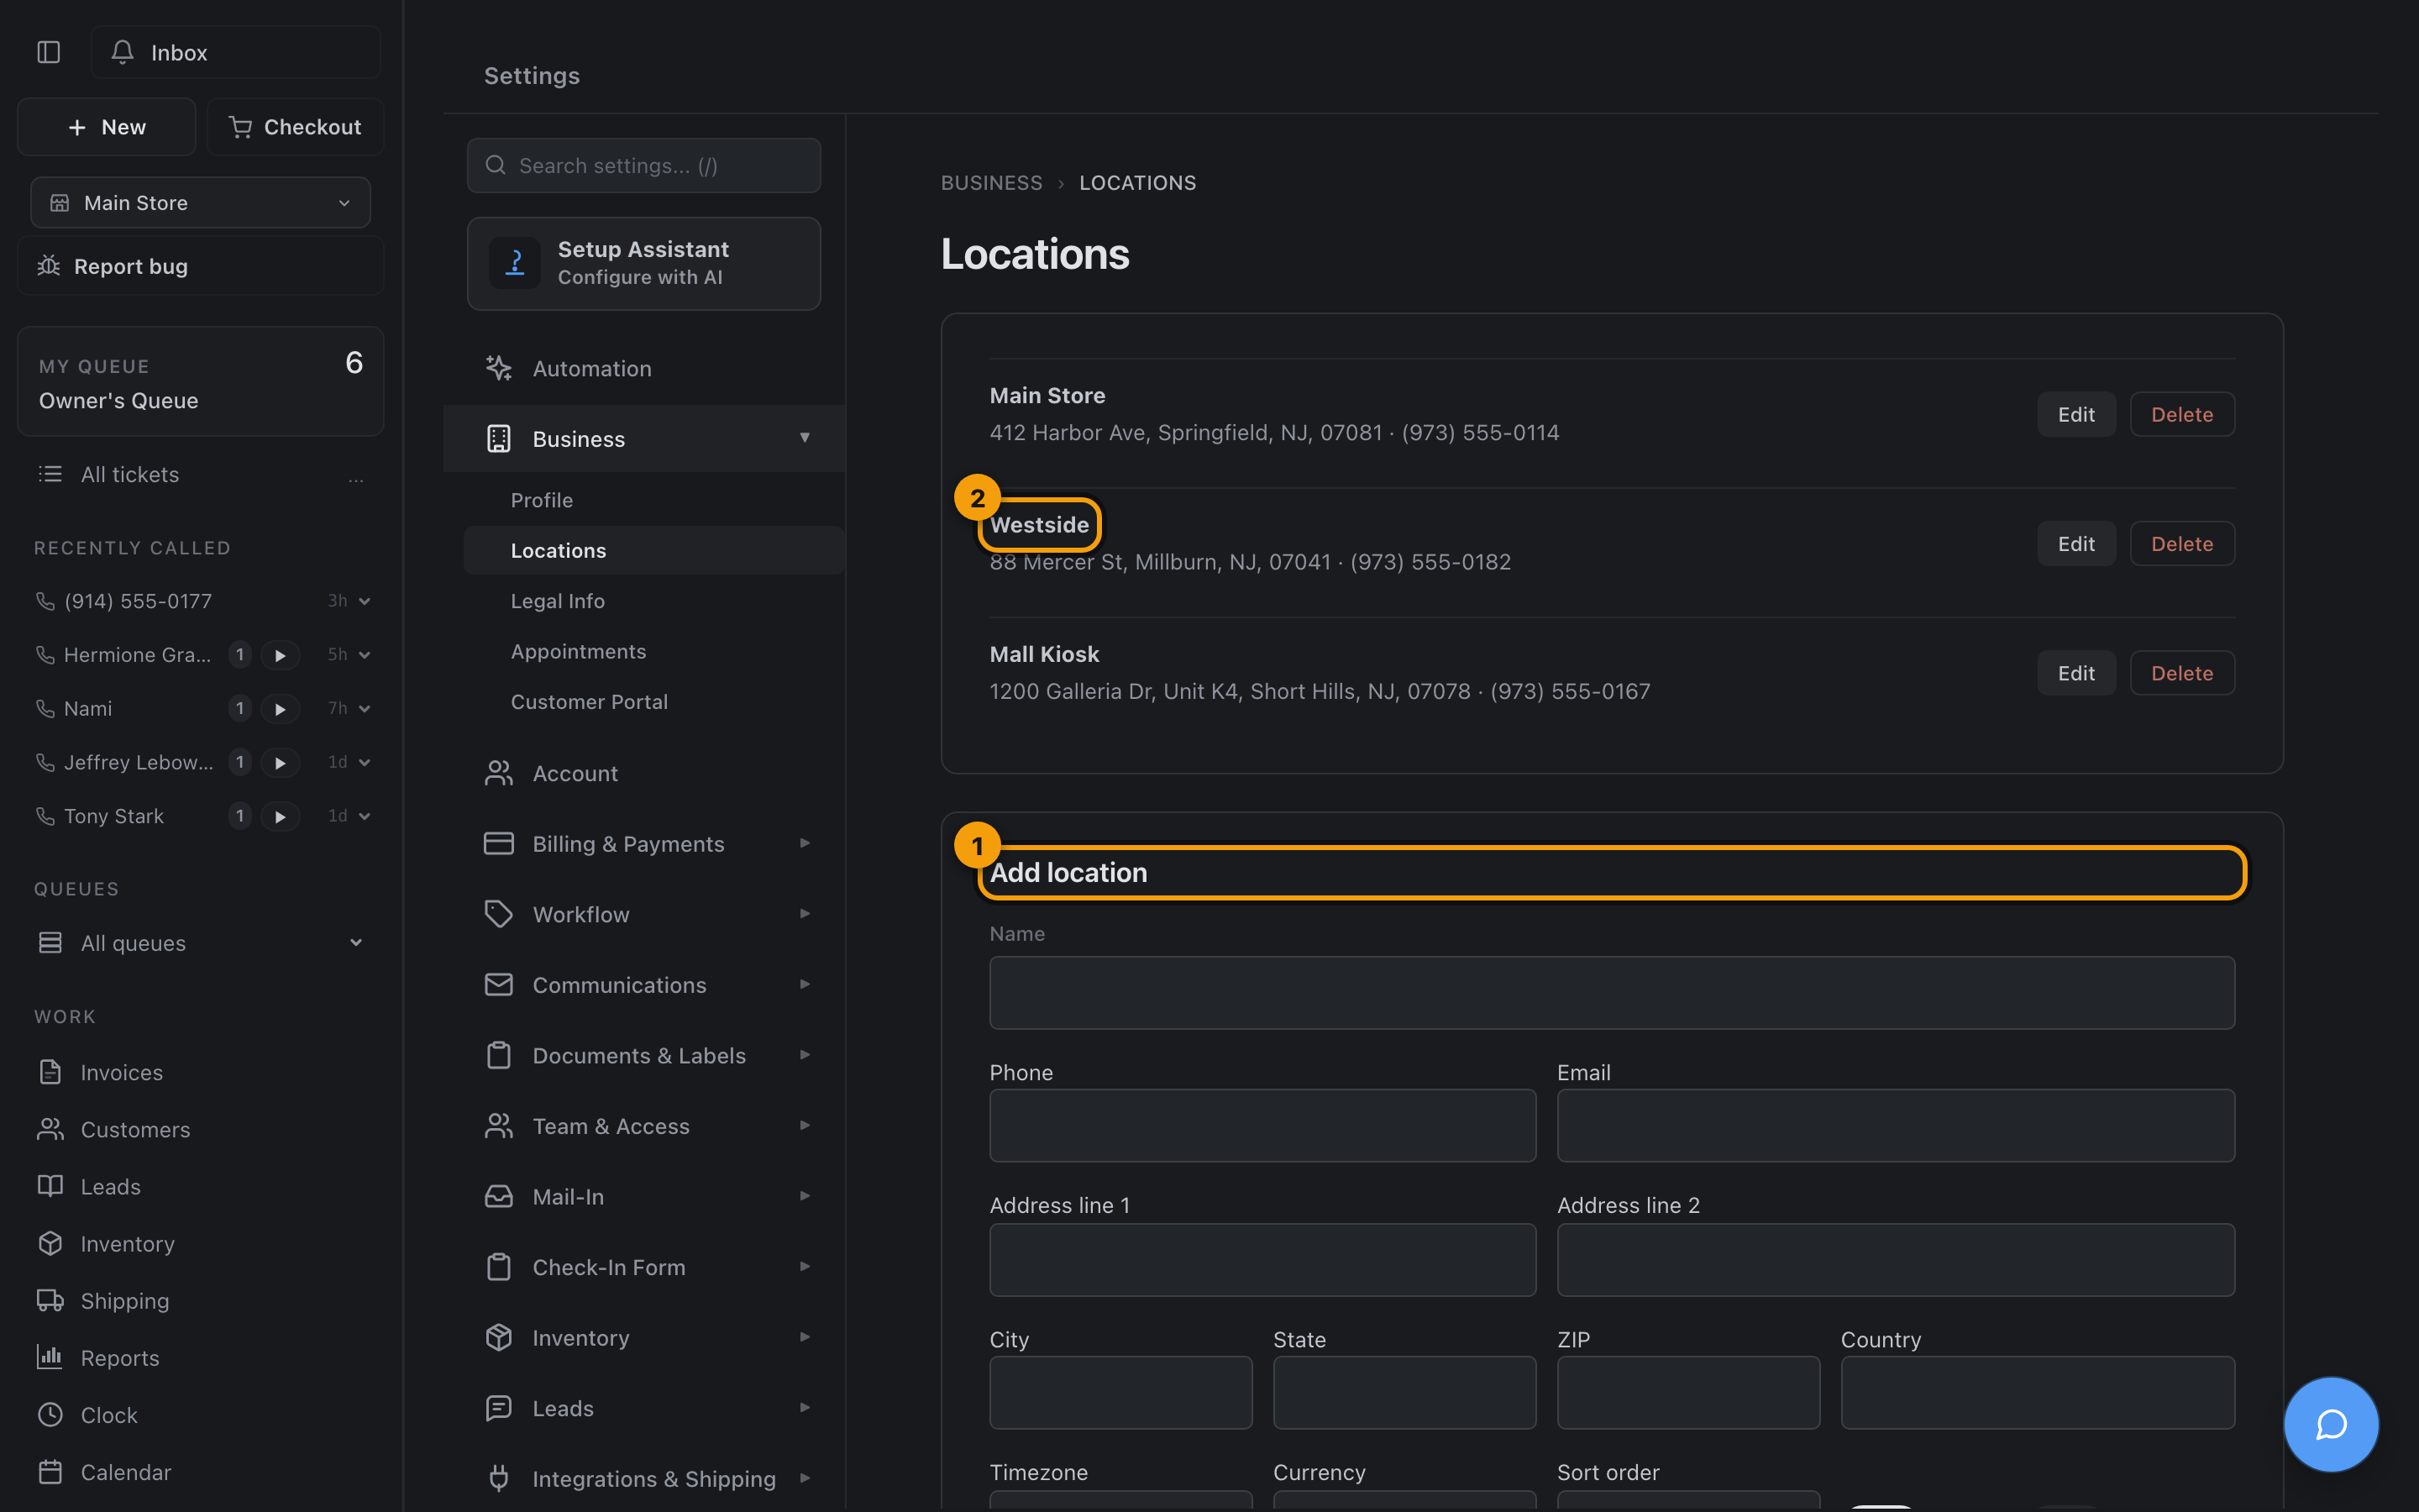The height and width of the screenshot is (1512, 2419).
Task: Expand Team & Access section
Action: pos(805,1125)
